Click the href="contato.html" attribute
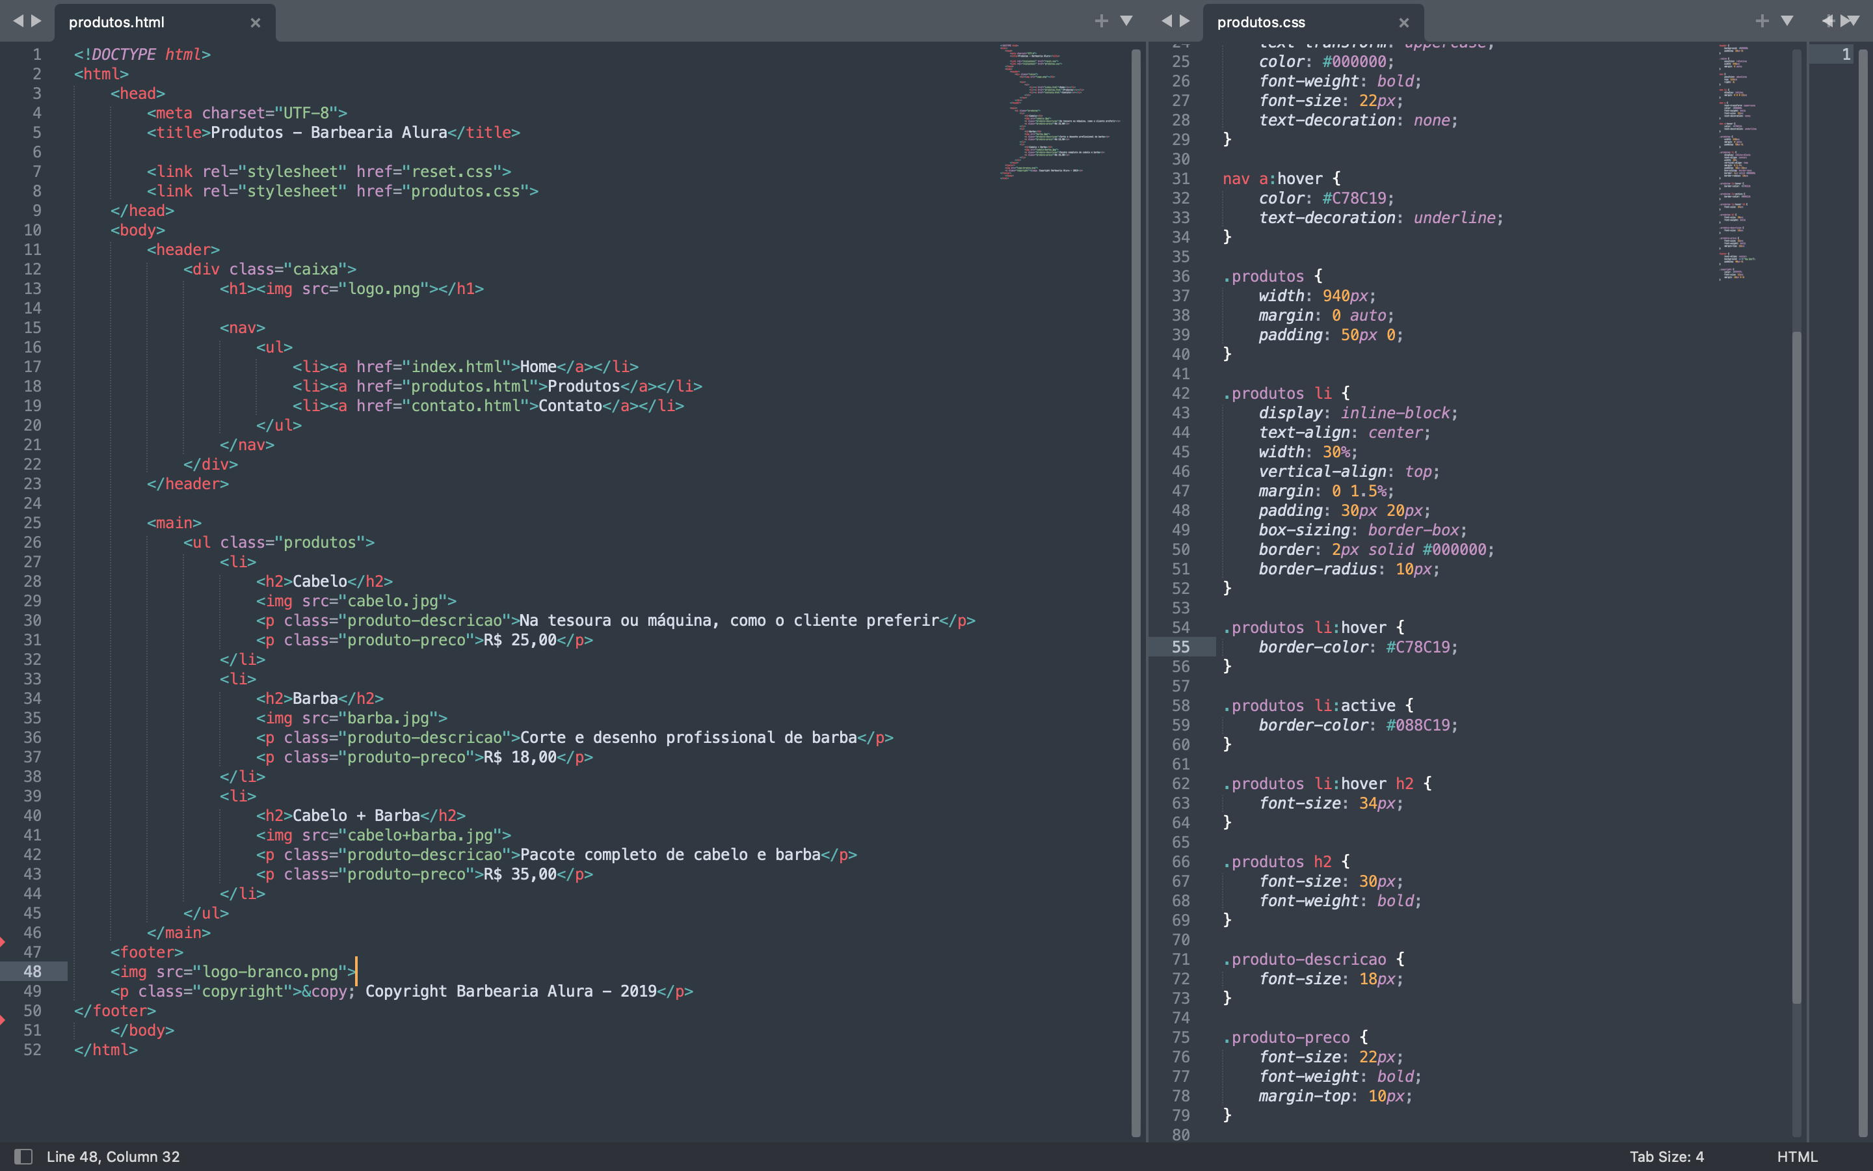Screen dimensions: 1873x1171 tap(443, 405)
